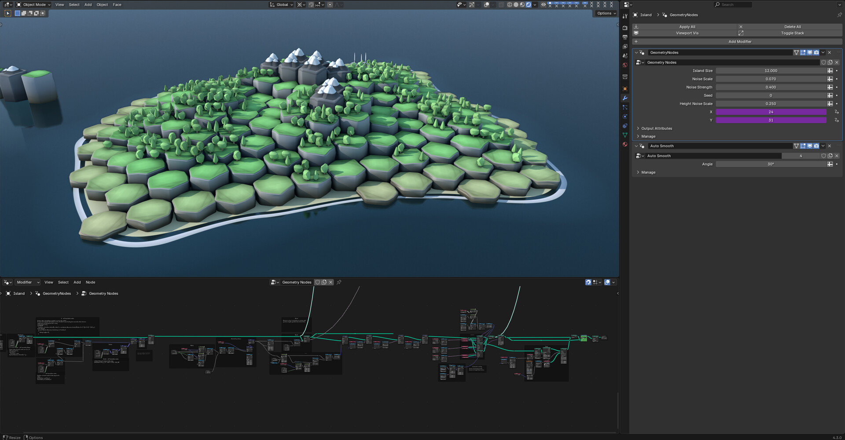
Task: Click the Add Modifier button
Action: (739, 41)
